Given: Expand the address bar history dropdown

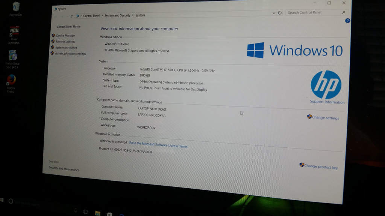Looking at the screenshot, I should click(274, 13).
